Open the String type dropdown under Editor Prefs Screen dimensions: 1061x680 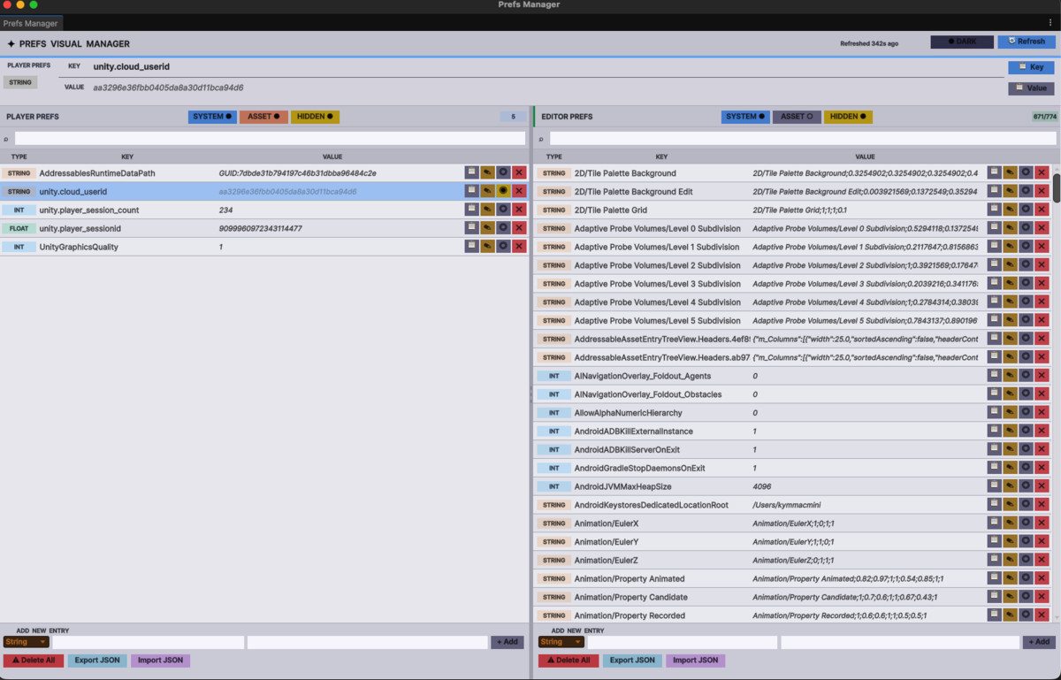(561, 642)
